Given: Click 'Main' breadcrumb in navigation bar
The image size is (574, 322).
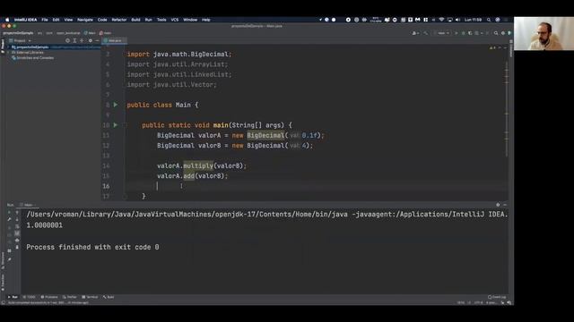Looking at the screenshot, I should (x=90, y=33).
